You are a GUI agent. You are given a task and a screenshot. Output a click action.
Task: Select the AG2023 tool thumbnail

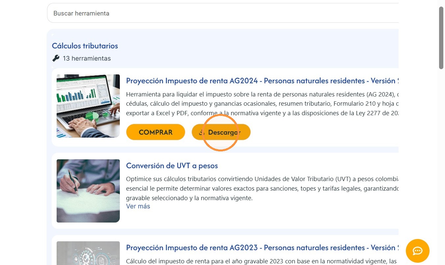point(88,253)
